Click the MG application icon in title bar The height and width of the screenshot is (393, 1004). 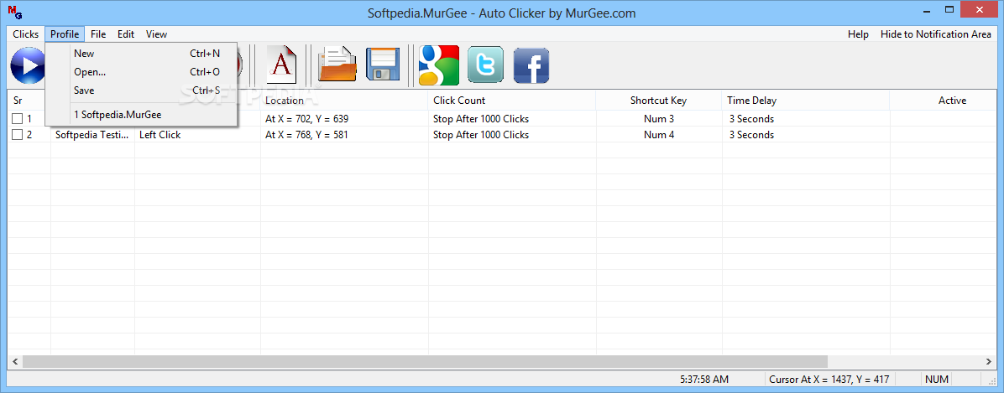click(x=15, y=13)
